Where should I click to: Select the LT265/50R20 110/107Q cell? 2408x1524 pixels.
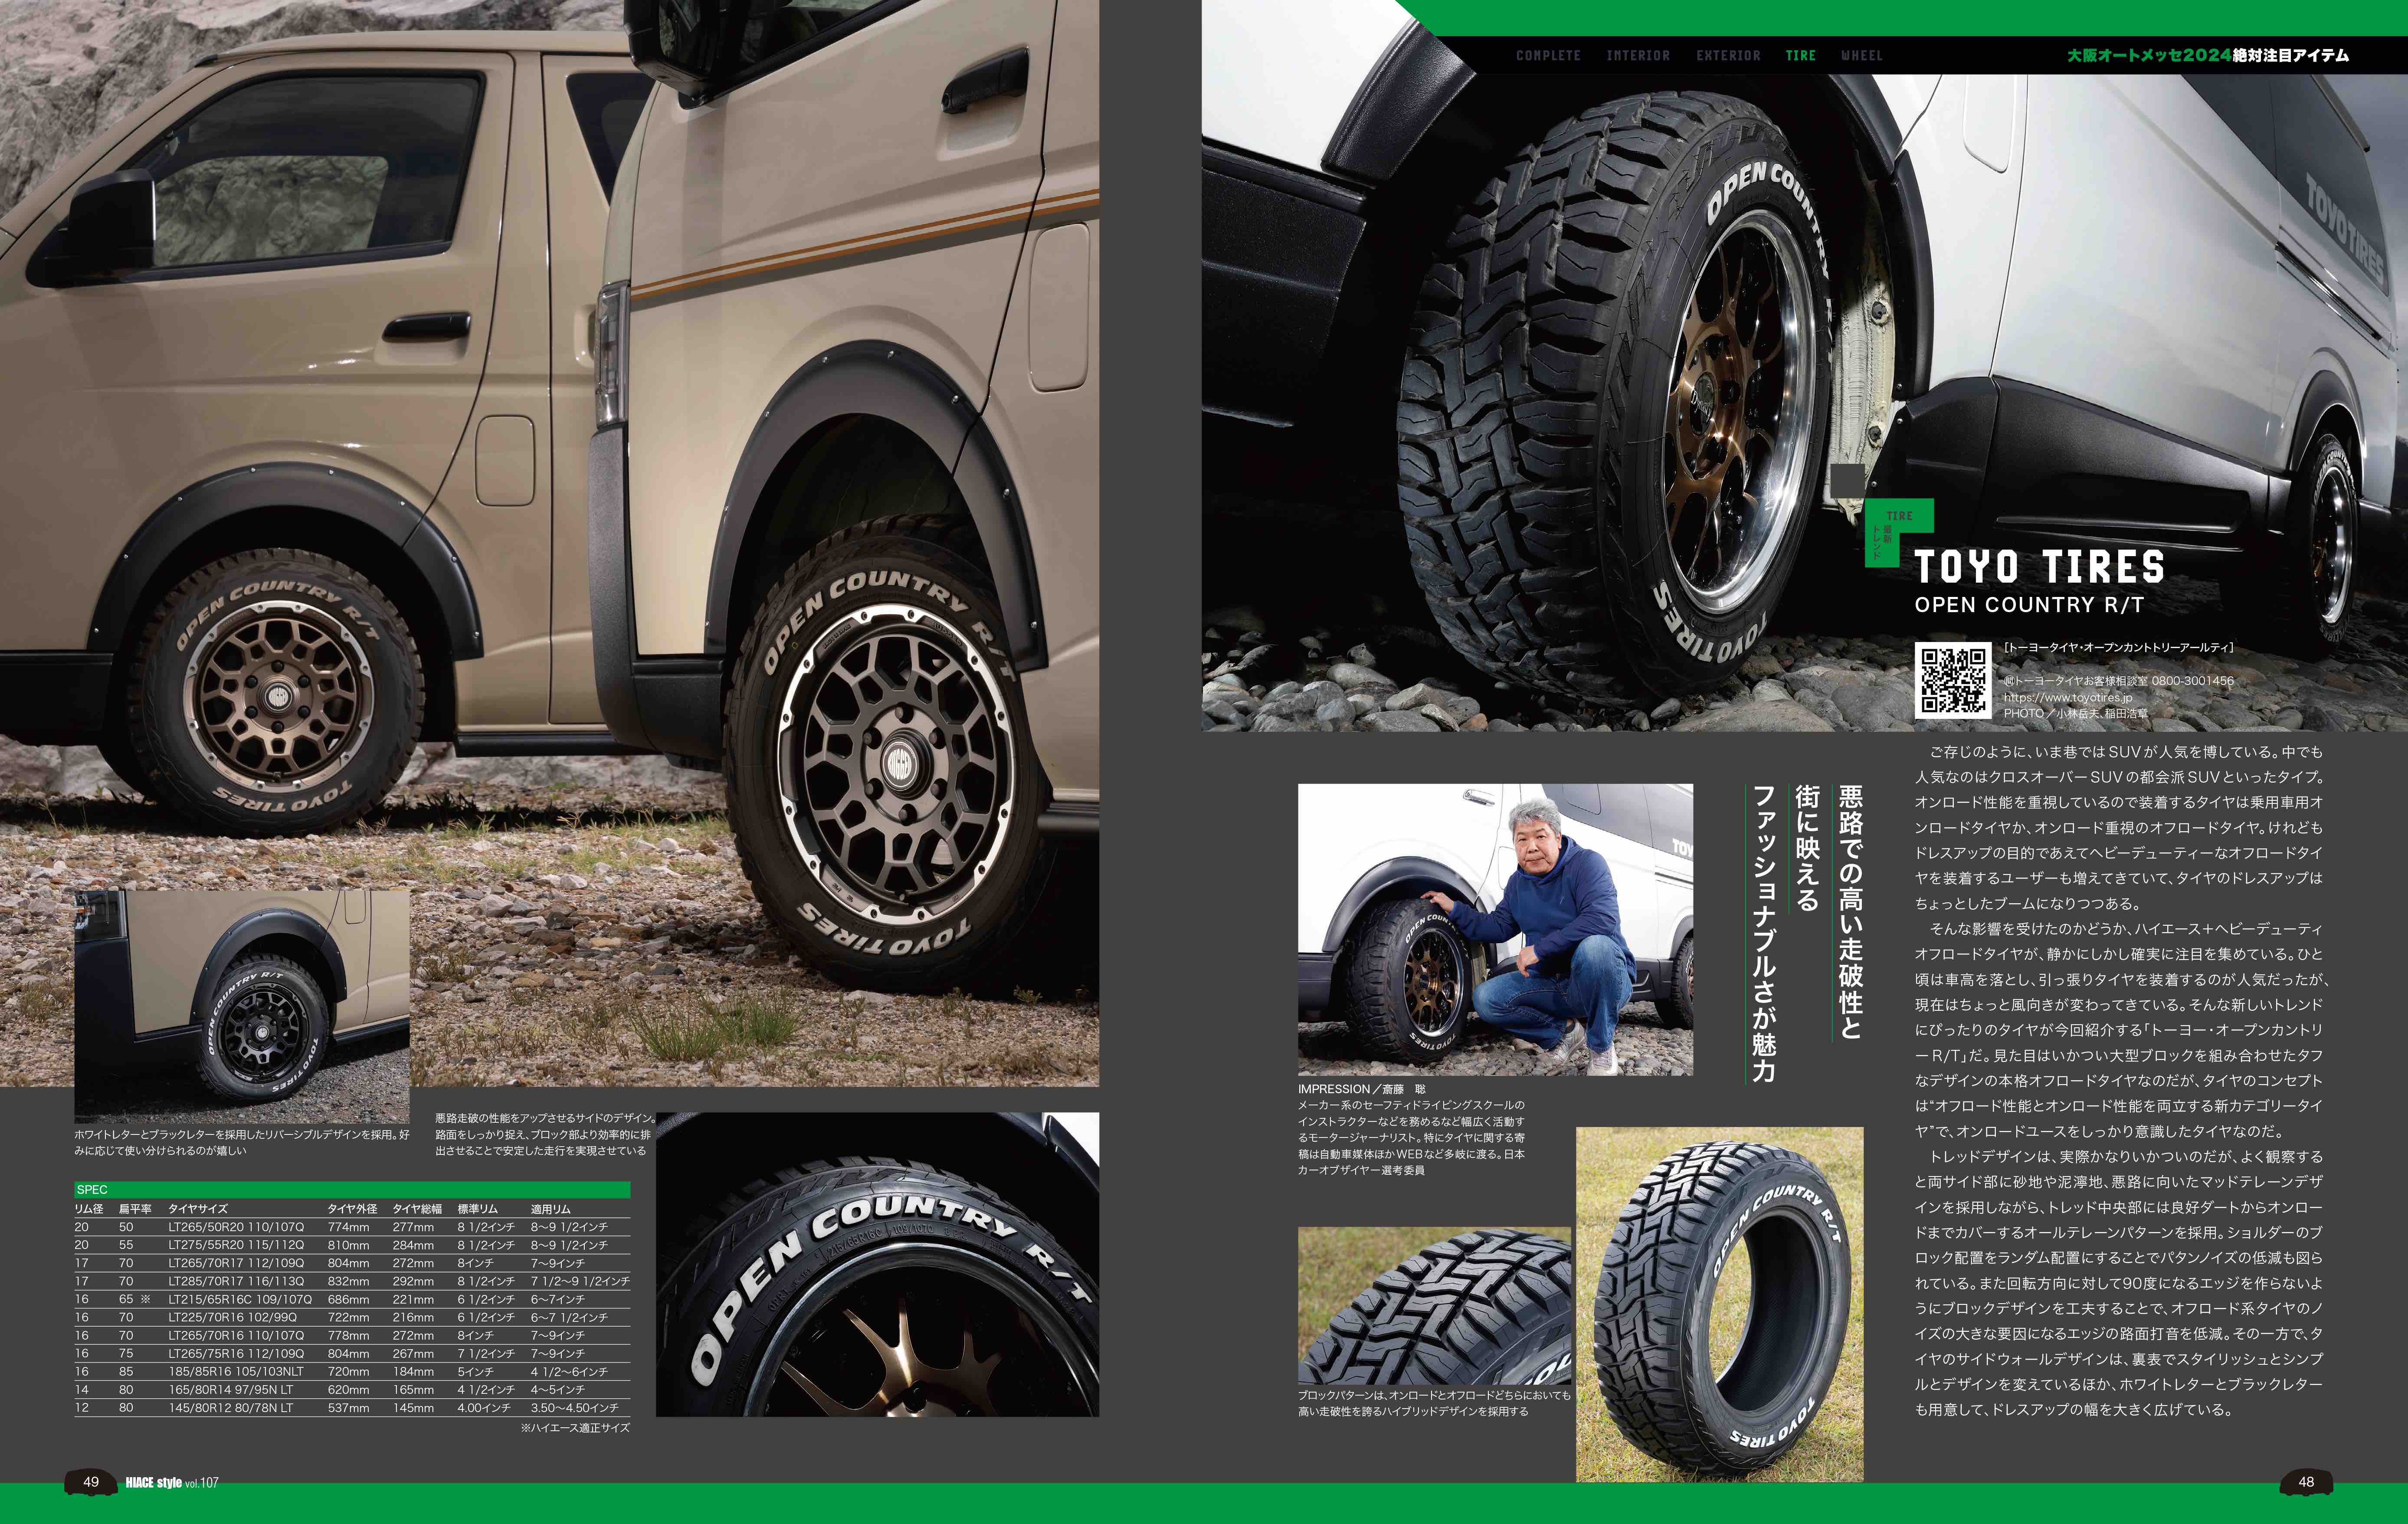click(x=236, y=1227)
